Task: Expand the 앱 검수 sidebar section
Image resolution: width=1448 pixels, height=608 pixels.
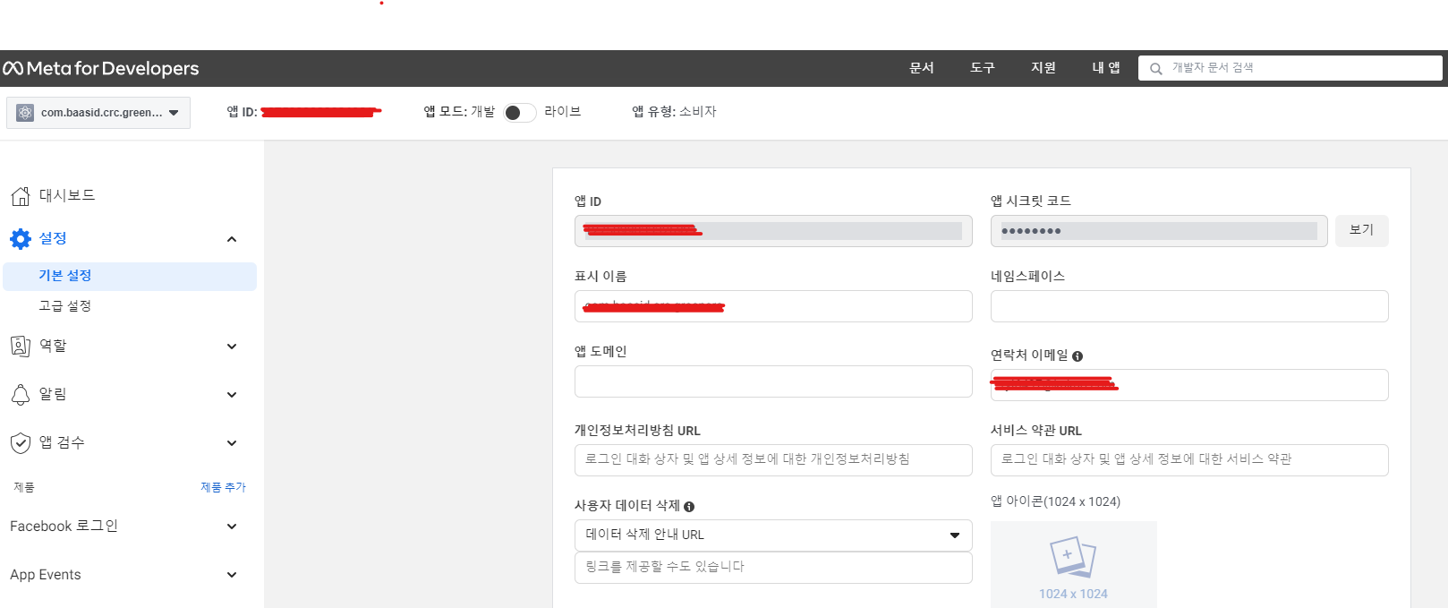Action: click(x=232, y=443)
